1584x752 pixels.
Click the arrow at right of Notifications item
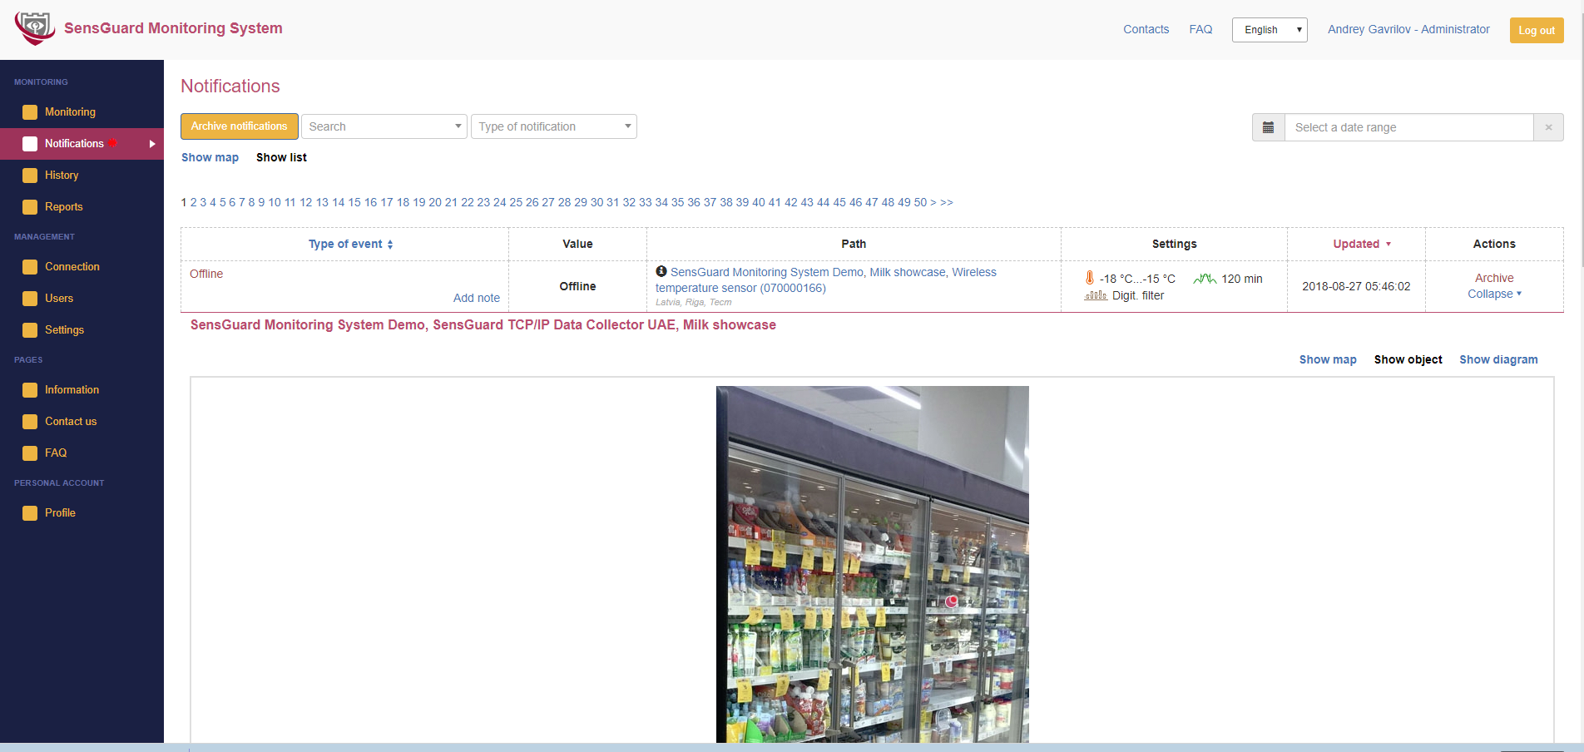tap(152, 144)
